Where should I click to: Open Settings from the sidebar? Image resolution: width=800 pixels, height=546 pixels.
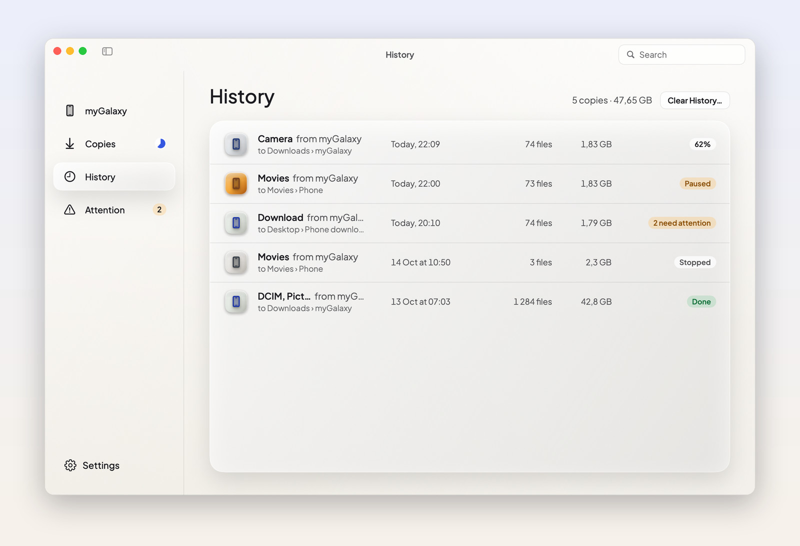tap(92, 465)
